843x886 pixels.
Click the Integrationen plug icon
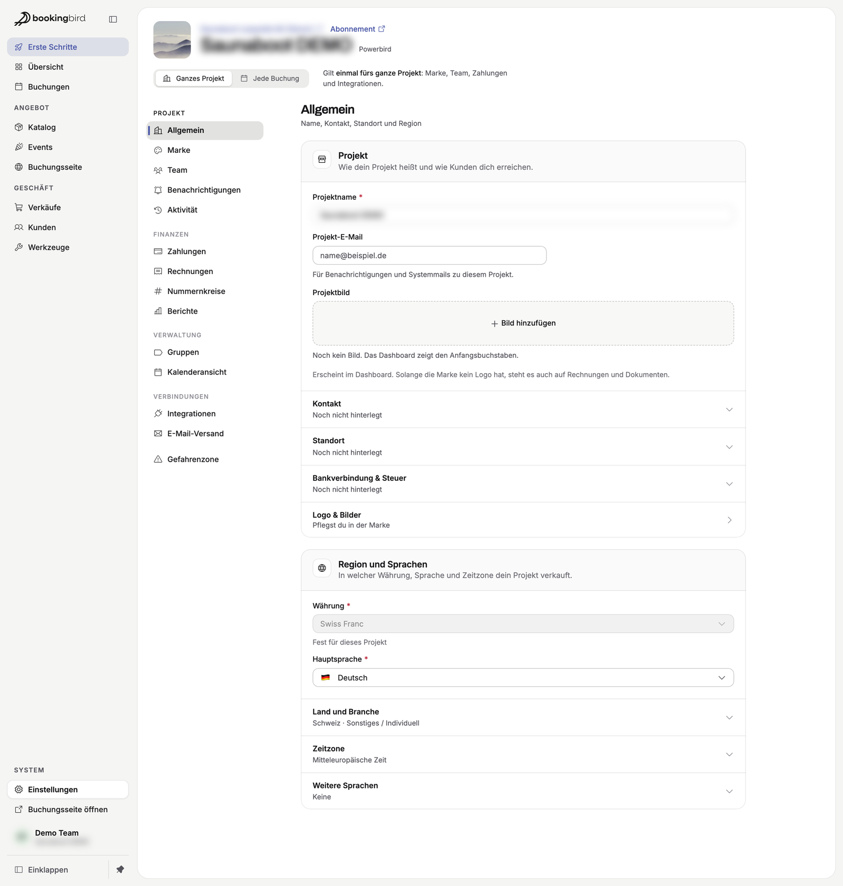(158, 414)
